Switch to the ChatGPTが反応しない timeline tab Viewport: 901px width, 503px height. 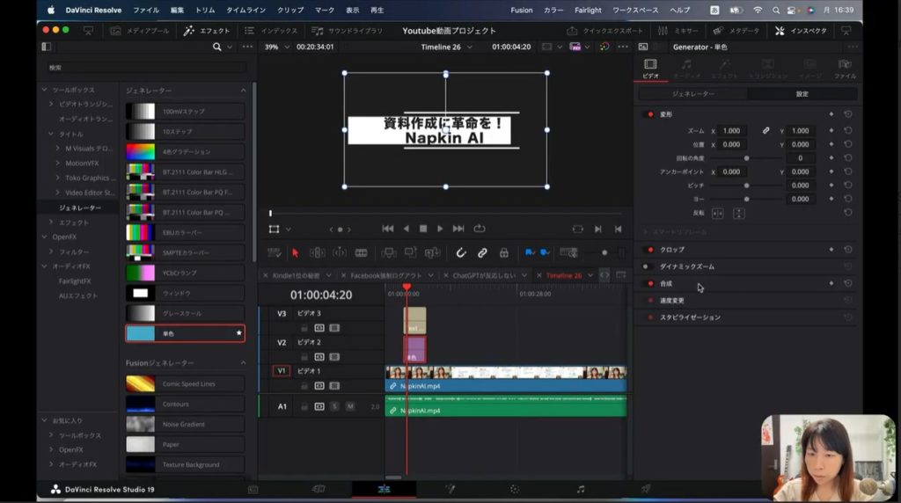[x=486, y=275]
